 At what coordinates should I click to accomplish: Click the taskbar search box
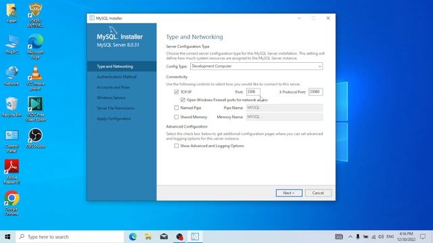click(70, 237)
